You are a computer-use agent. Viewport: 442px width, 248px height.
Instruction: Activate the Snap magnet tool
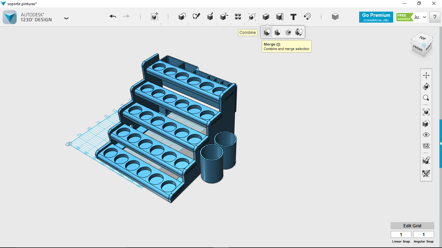[x=307, y=17]
